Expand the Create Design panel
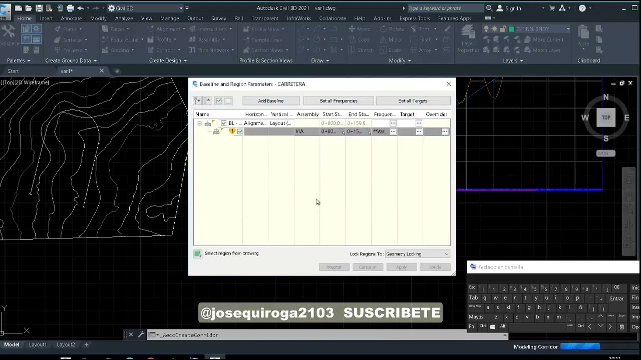641x360 pixels. click(x=168, y=60)
